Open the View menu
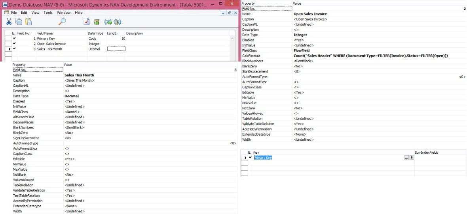The width and height of the screenshot is (467, 214). [35, 13]
